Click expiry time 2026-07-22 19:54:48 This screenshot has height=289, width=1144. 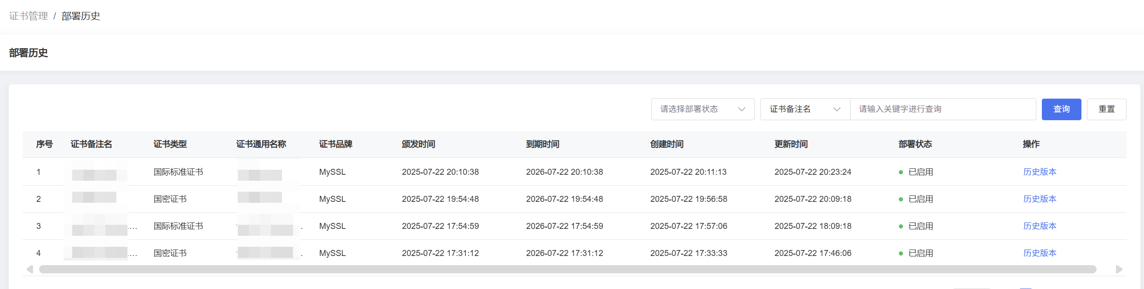pyautogui.click(x=564, y=199)
